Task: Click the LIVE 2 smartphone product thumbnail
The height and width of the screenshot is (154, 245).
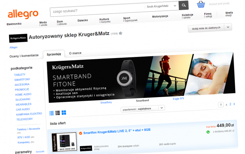Action: 64,142
